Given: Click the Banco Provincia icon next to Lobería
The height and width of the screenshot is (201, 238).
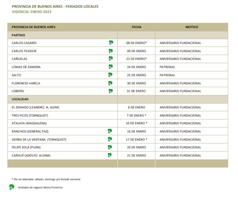Looking at the screenshot, I should (111, 91).
